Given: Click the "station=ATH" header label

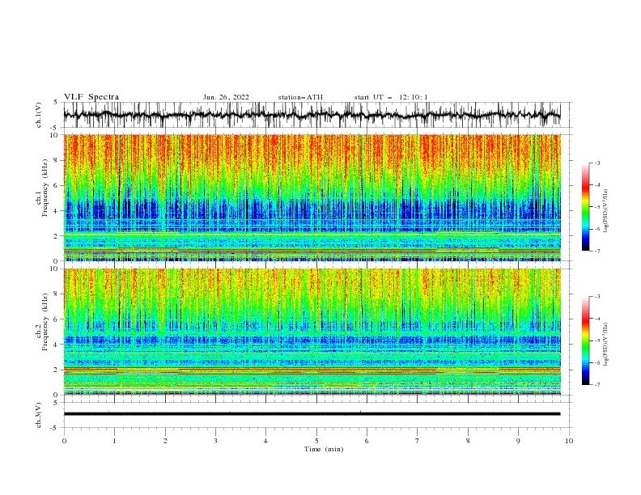Looking at the screenshot, I should tap(300, 97).
